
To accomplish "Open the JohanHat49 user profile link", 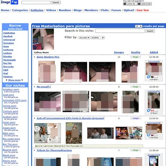I will (154, 61).
